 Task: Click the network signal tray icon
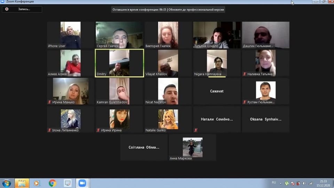tap(310, 183)
